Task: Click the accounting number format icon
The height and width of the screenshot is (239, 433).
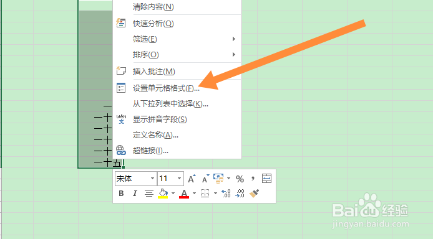Action: [219, 179]
